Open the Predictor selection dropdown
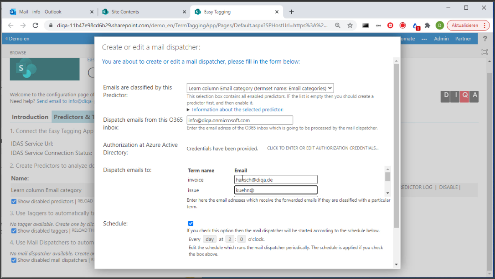The width and height of the screenshot is (495, 279). point(260,88)
